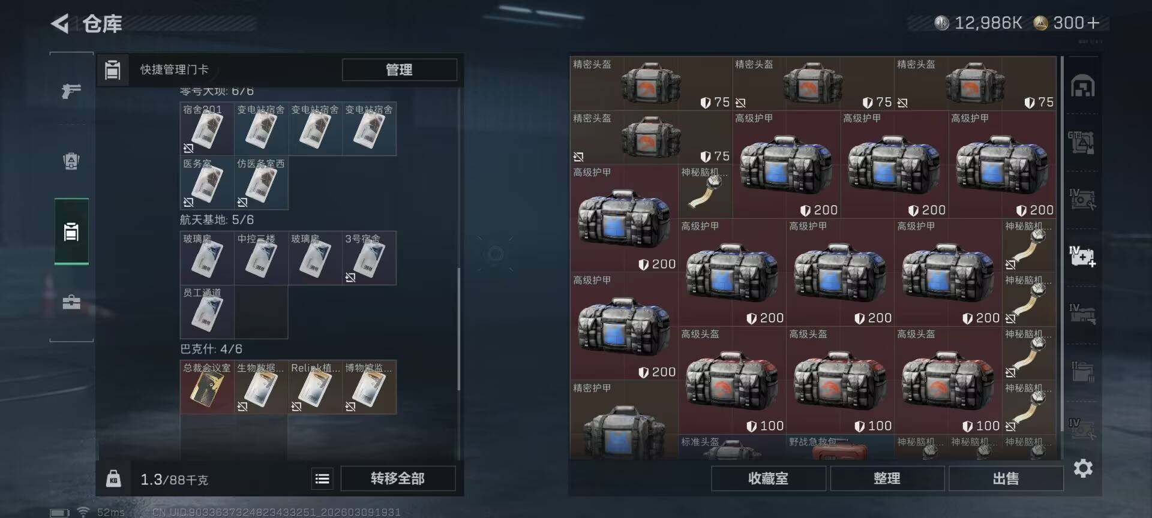Select the highlighted medical kit filter icon

(1083, 256)
